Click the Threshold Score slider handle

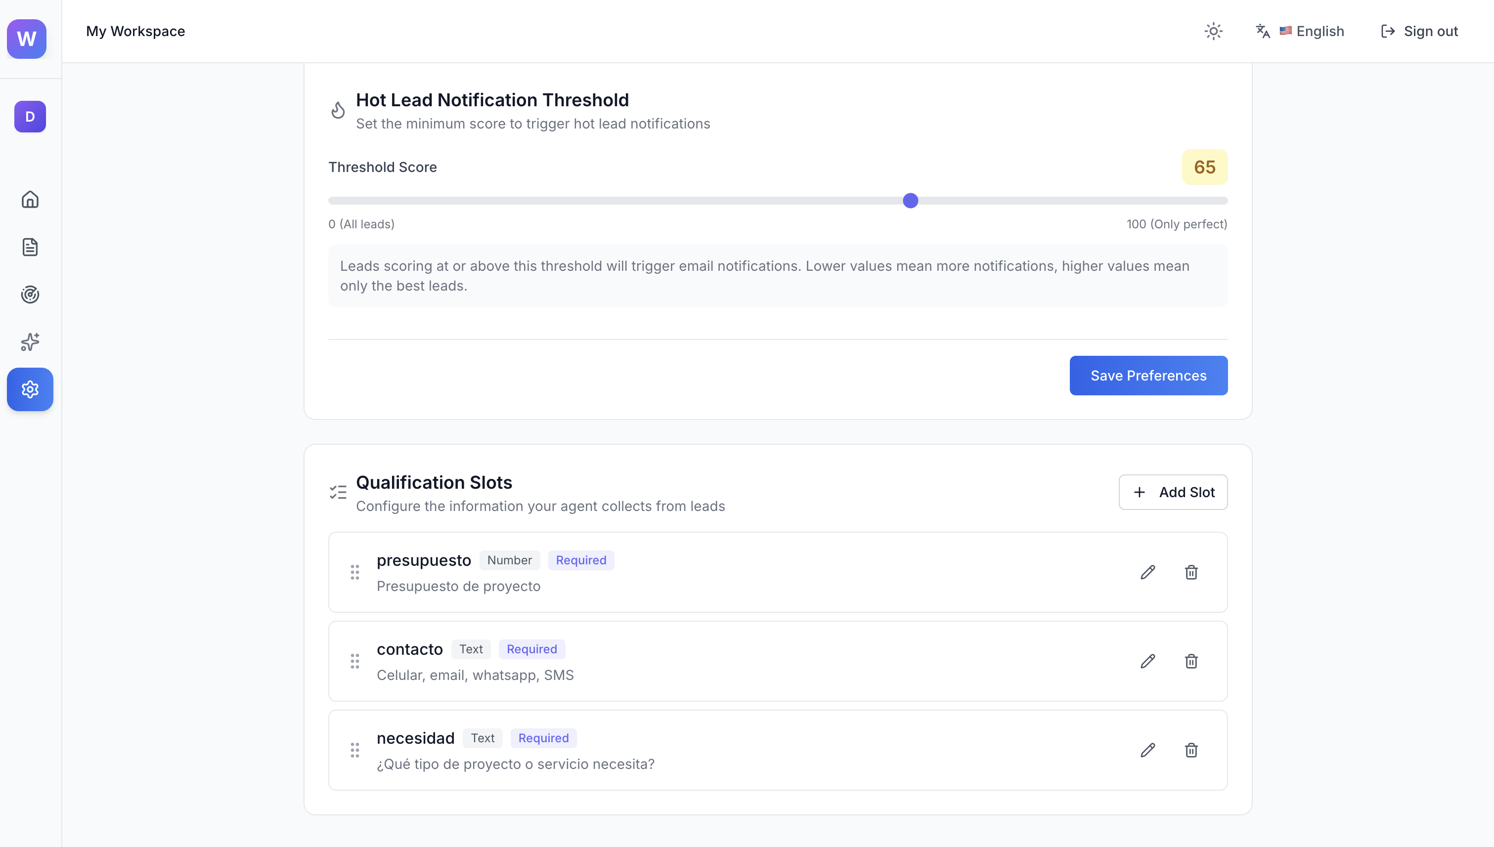pyautogui.click(x=910, y=201)
